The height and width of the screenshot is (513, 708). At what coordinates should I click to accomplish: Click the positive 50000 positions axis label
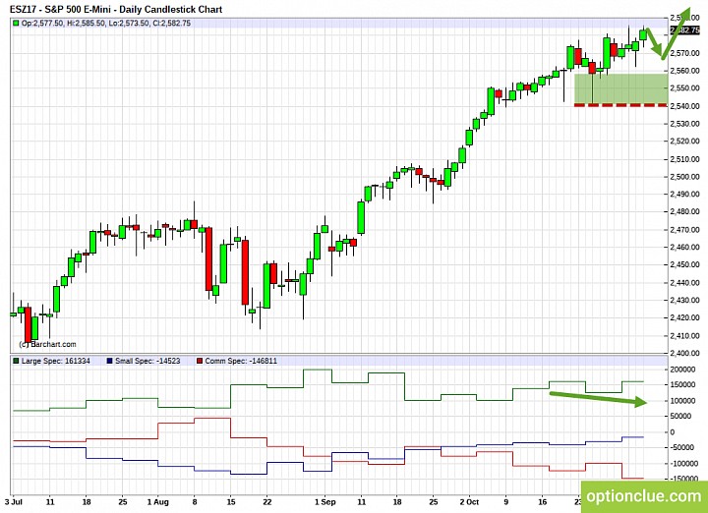(679, 416)
